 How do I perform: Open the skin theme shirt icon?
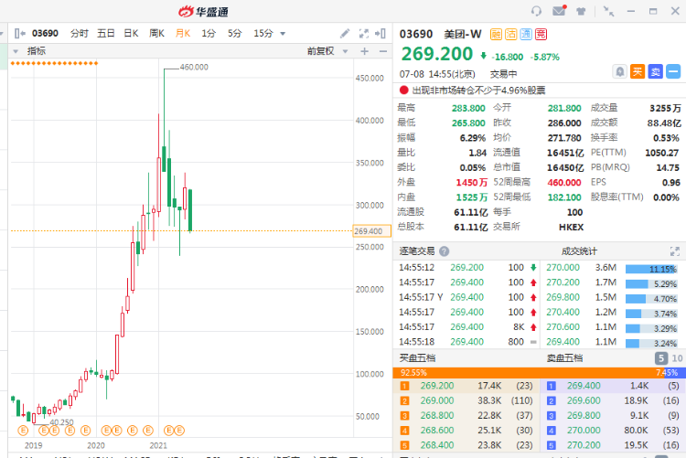click(581, 11)
